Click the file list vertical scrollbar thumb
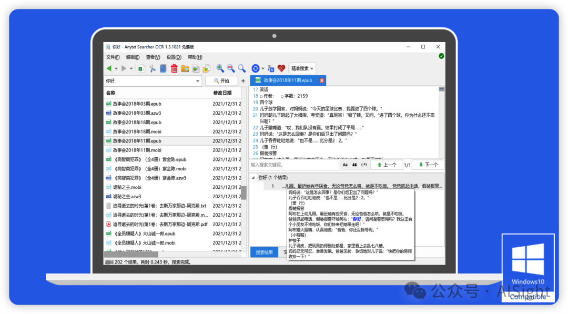The image size is (568, 314). tap(244, 193)
